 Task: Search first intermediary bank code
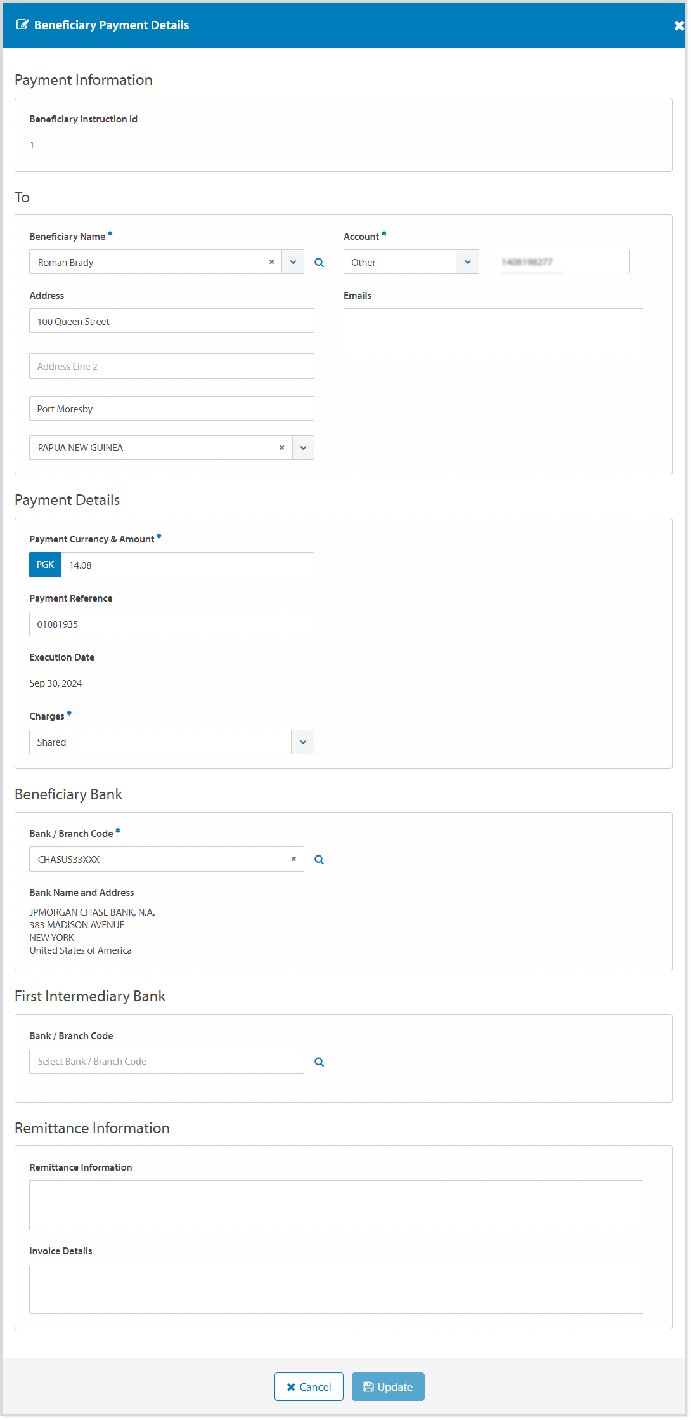tap(319, 1062)
